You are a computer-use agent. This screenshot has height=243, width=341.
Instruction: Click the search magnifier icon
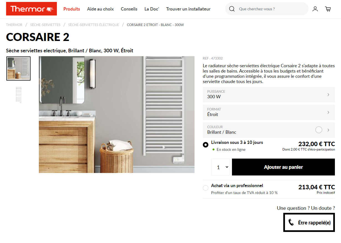[232, 9]
